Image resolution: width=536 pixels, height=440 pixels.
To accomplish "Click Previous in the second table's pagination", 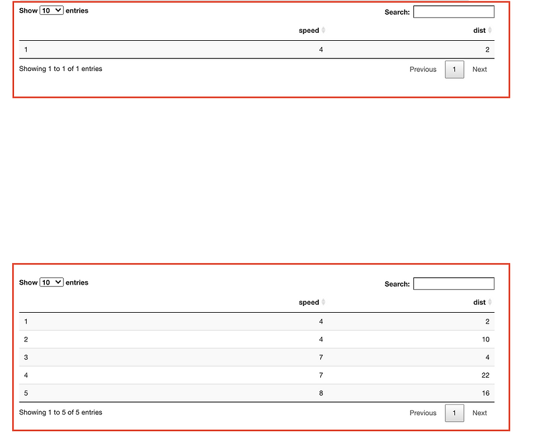I will click(x=423, y=413).
